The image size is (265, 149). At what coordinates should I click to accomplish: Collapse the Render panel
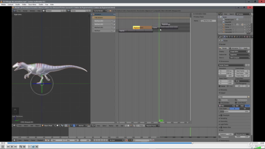(x=223, y=44)
